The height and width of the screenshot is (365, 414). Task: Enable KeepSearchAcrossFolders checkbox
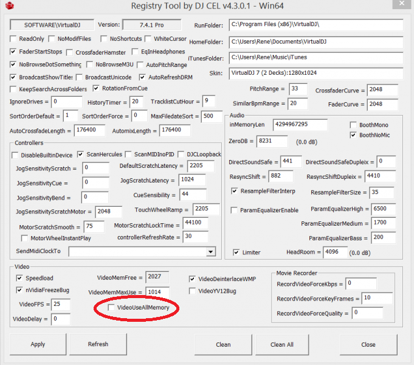(x=13, y=89)
